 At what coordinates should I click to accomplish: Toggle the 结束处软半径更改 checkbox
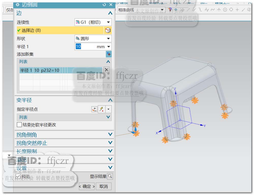click(19, 125)
